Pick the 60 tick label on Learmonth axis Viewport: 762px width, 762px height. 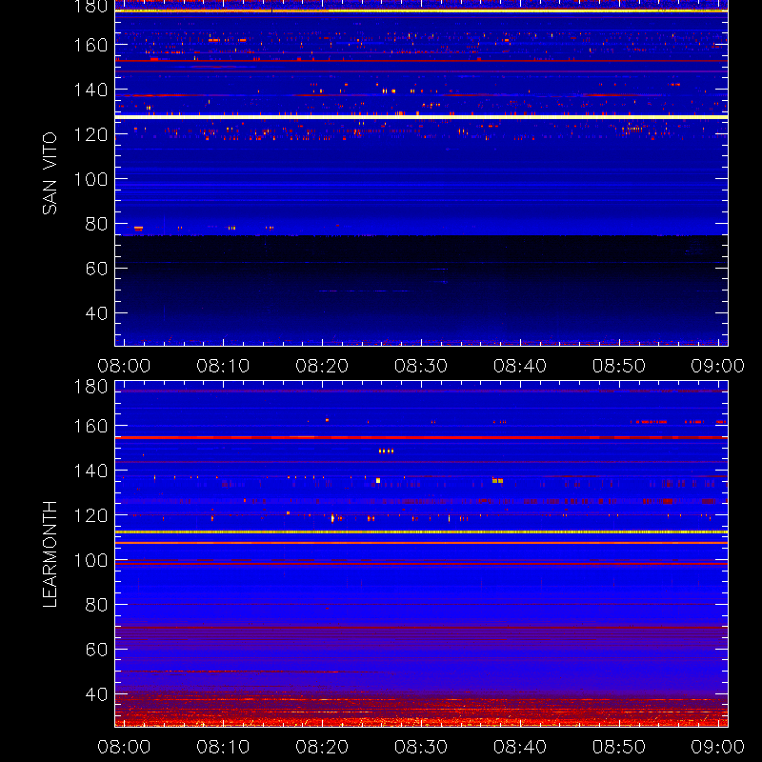(96, 650)
